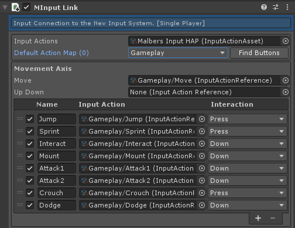Open object picker for Gameplay/Jump action
295x228 pixels.
click(x=202, y=119)
